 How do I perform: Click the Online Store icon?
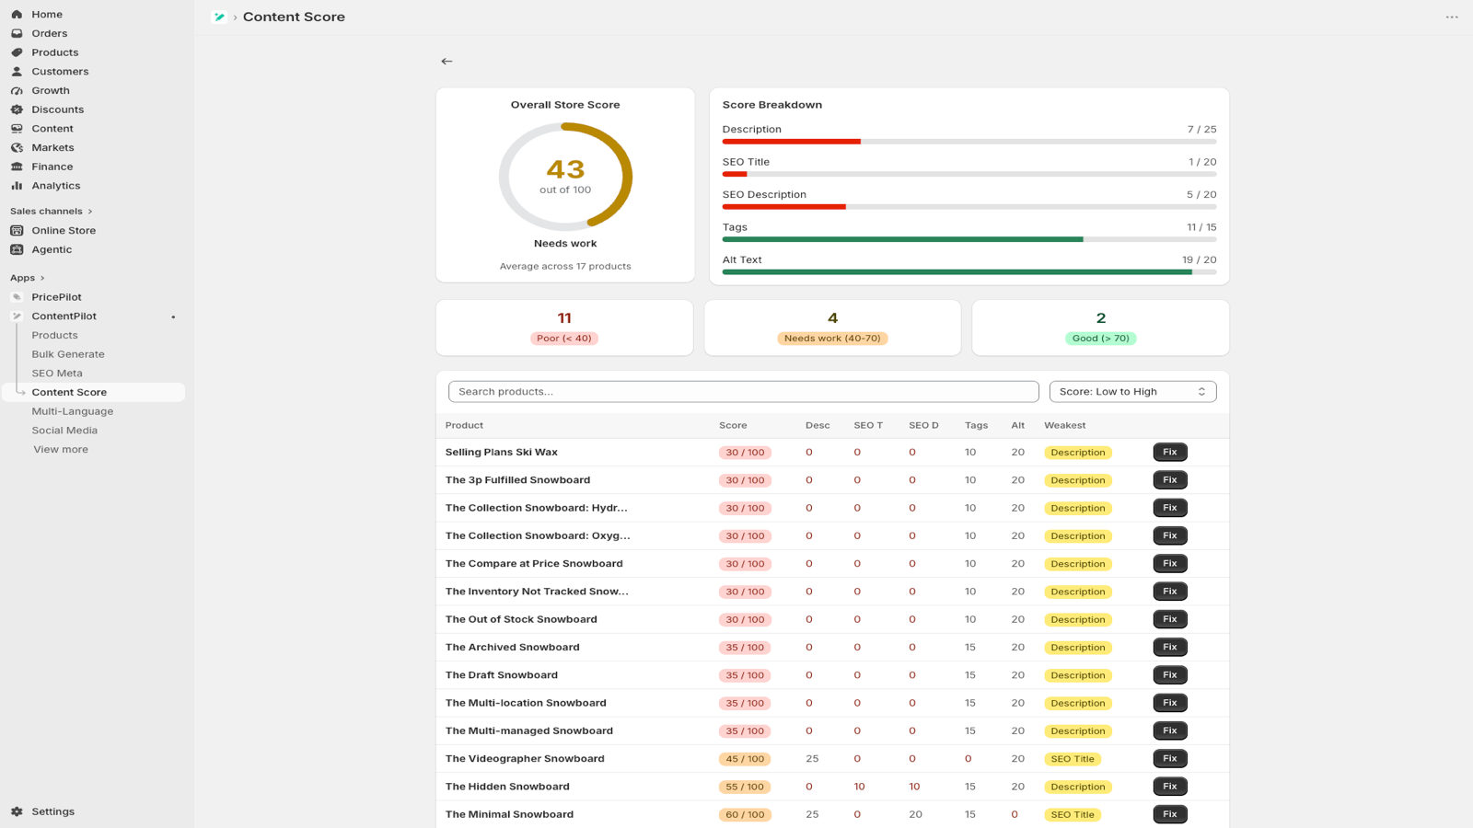tap(17, 230)
